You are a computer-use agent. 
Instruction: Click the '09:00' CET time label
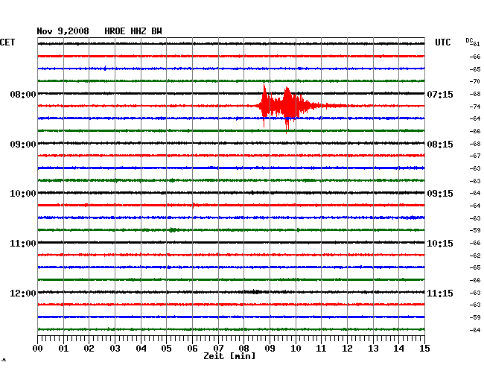pos(23,145)
